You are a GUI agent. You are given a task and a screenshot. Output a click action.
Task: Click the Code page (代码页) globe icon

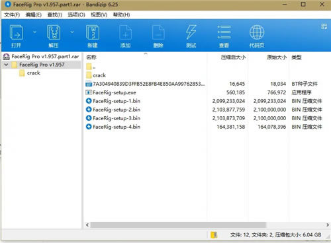257,32
